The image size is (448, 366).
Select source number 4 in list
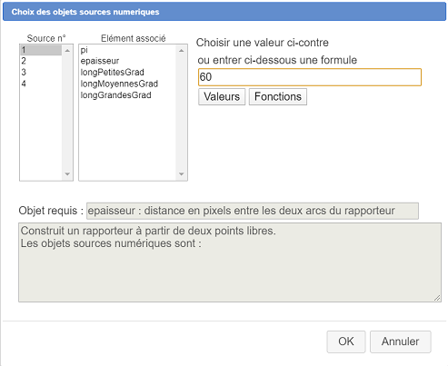click(x=41, y=84)
